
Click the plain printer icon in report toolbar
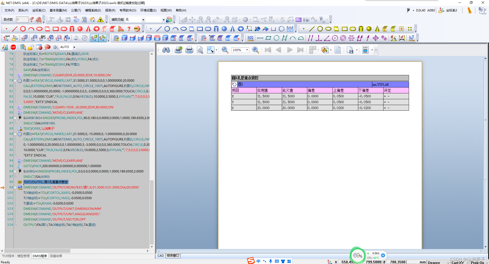click(189, 50)
